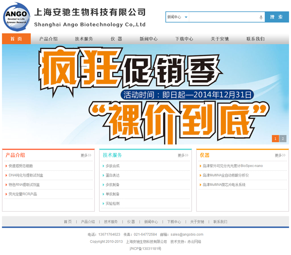The height and width of the screenshot is (255, 291).
Task: Click the Shanghai Ango Biotechnology Co,.Ltd title
Action: tap(90, 25)
